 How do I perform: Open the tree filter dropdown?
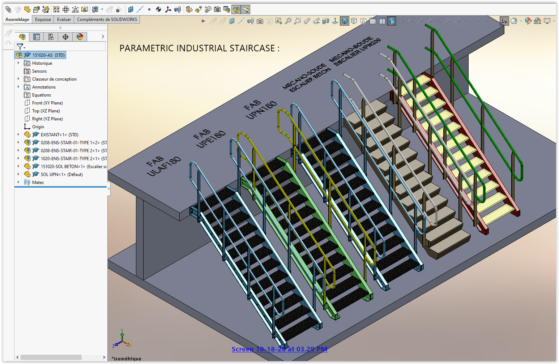21,47
